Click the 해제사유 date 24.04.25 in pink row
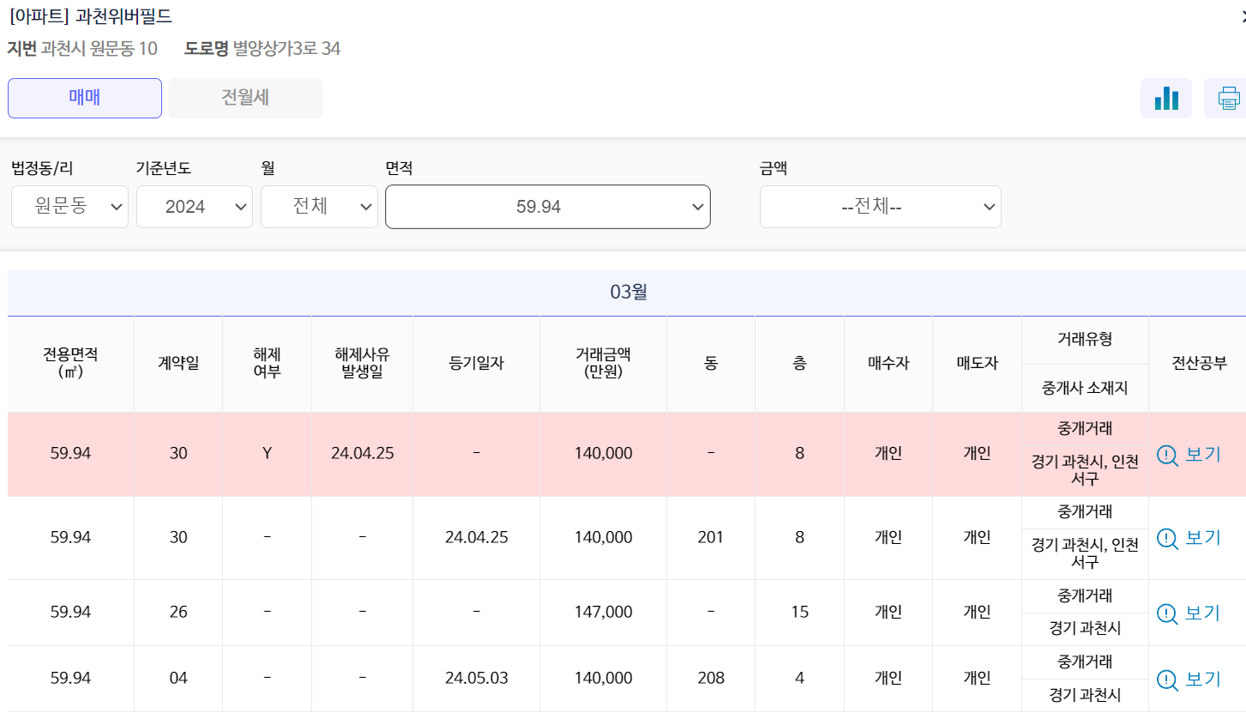This screenshot has height=719, width=1246. (362, 453)
